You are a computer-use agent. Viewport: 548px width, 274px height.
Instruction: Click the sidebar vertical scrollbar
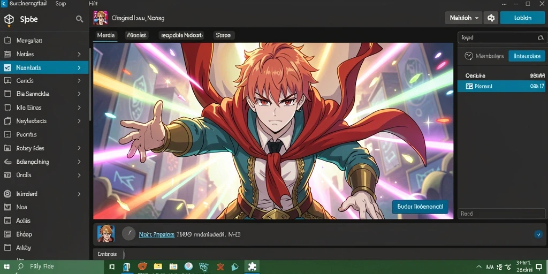[x=90, y=84]
